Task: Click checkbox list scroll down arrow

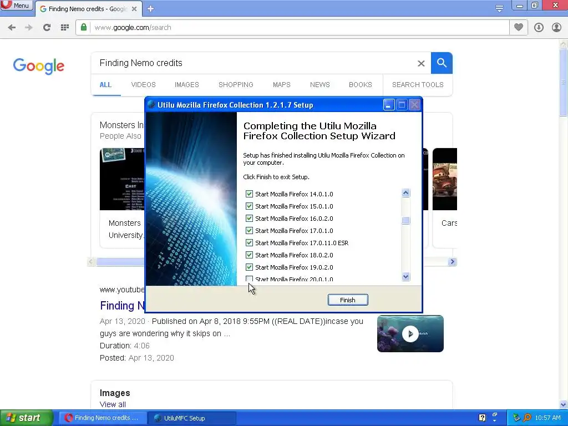Action: pos(405,277)
